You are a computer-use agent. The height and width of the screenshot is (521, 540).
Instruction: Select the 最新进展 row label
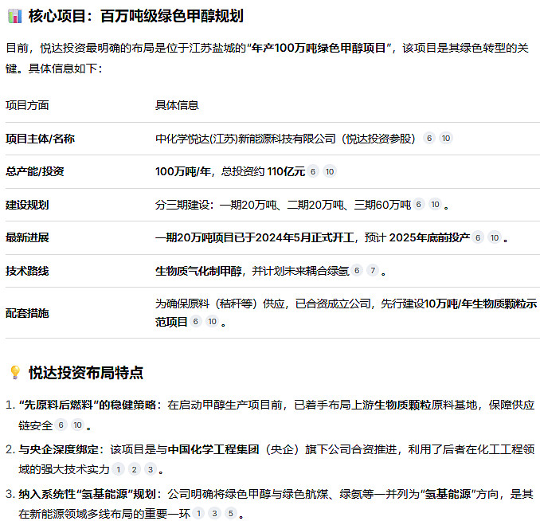point(27,237)
